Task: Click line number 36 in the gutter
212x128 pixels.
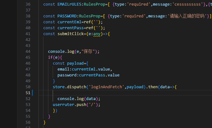Action: click(x=28, y=4)
